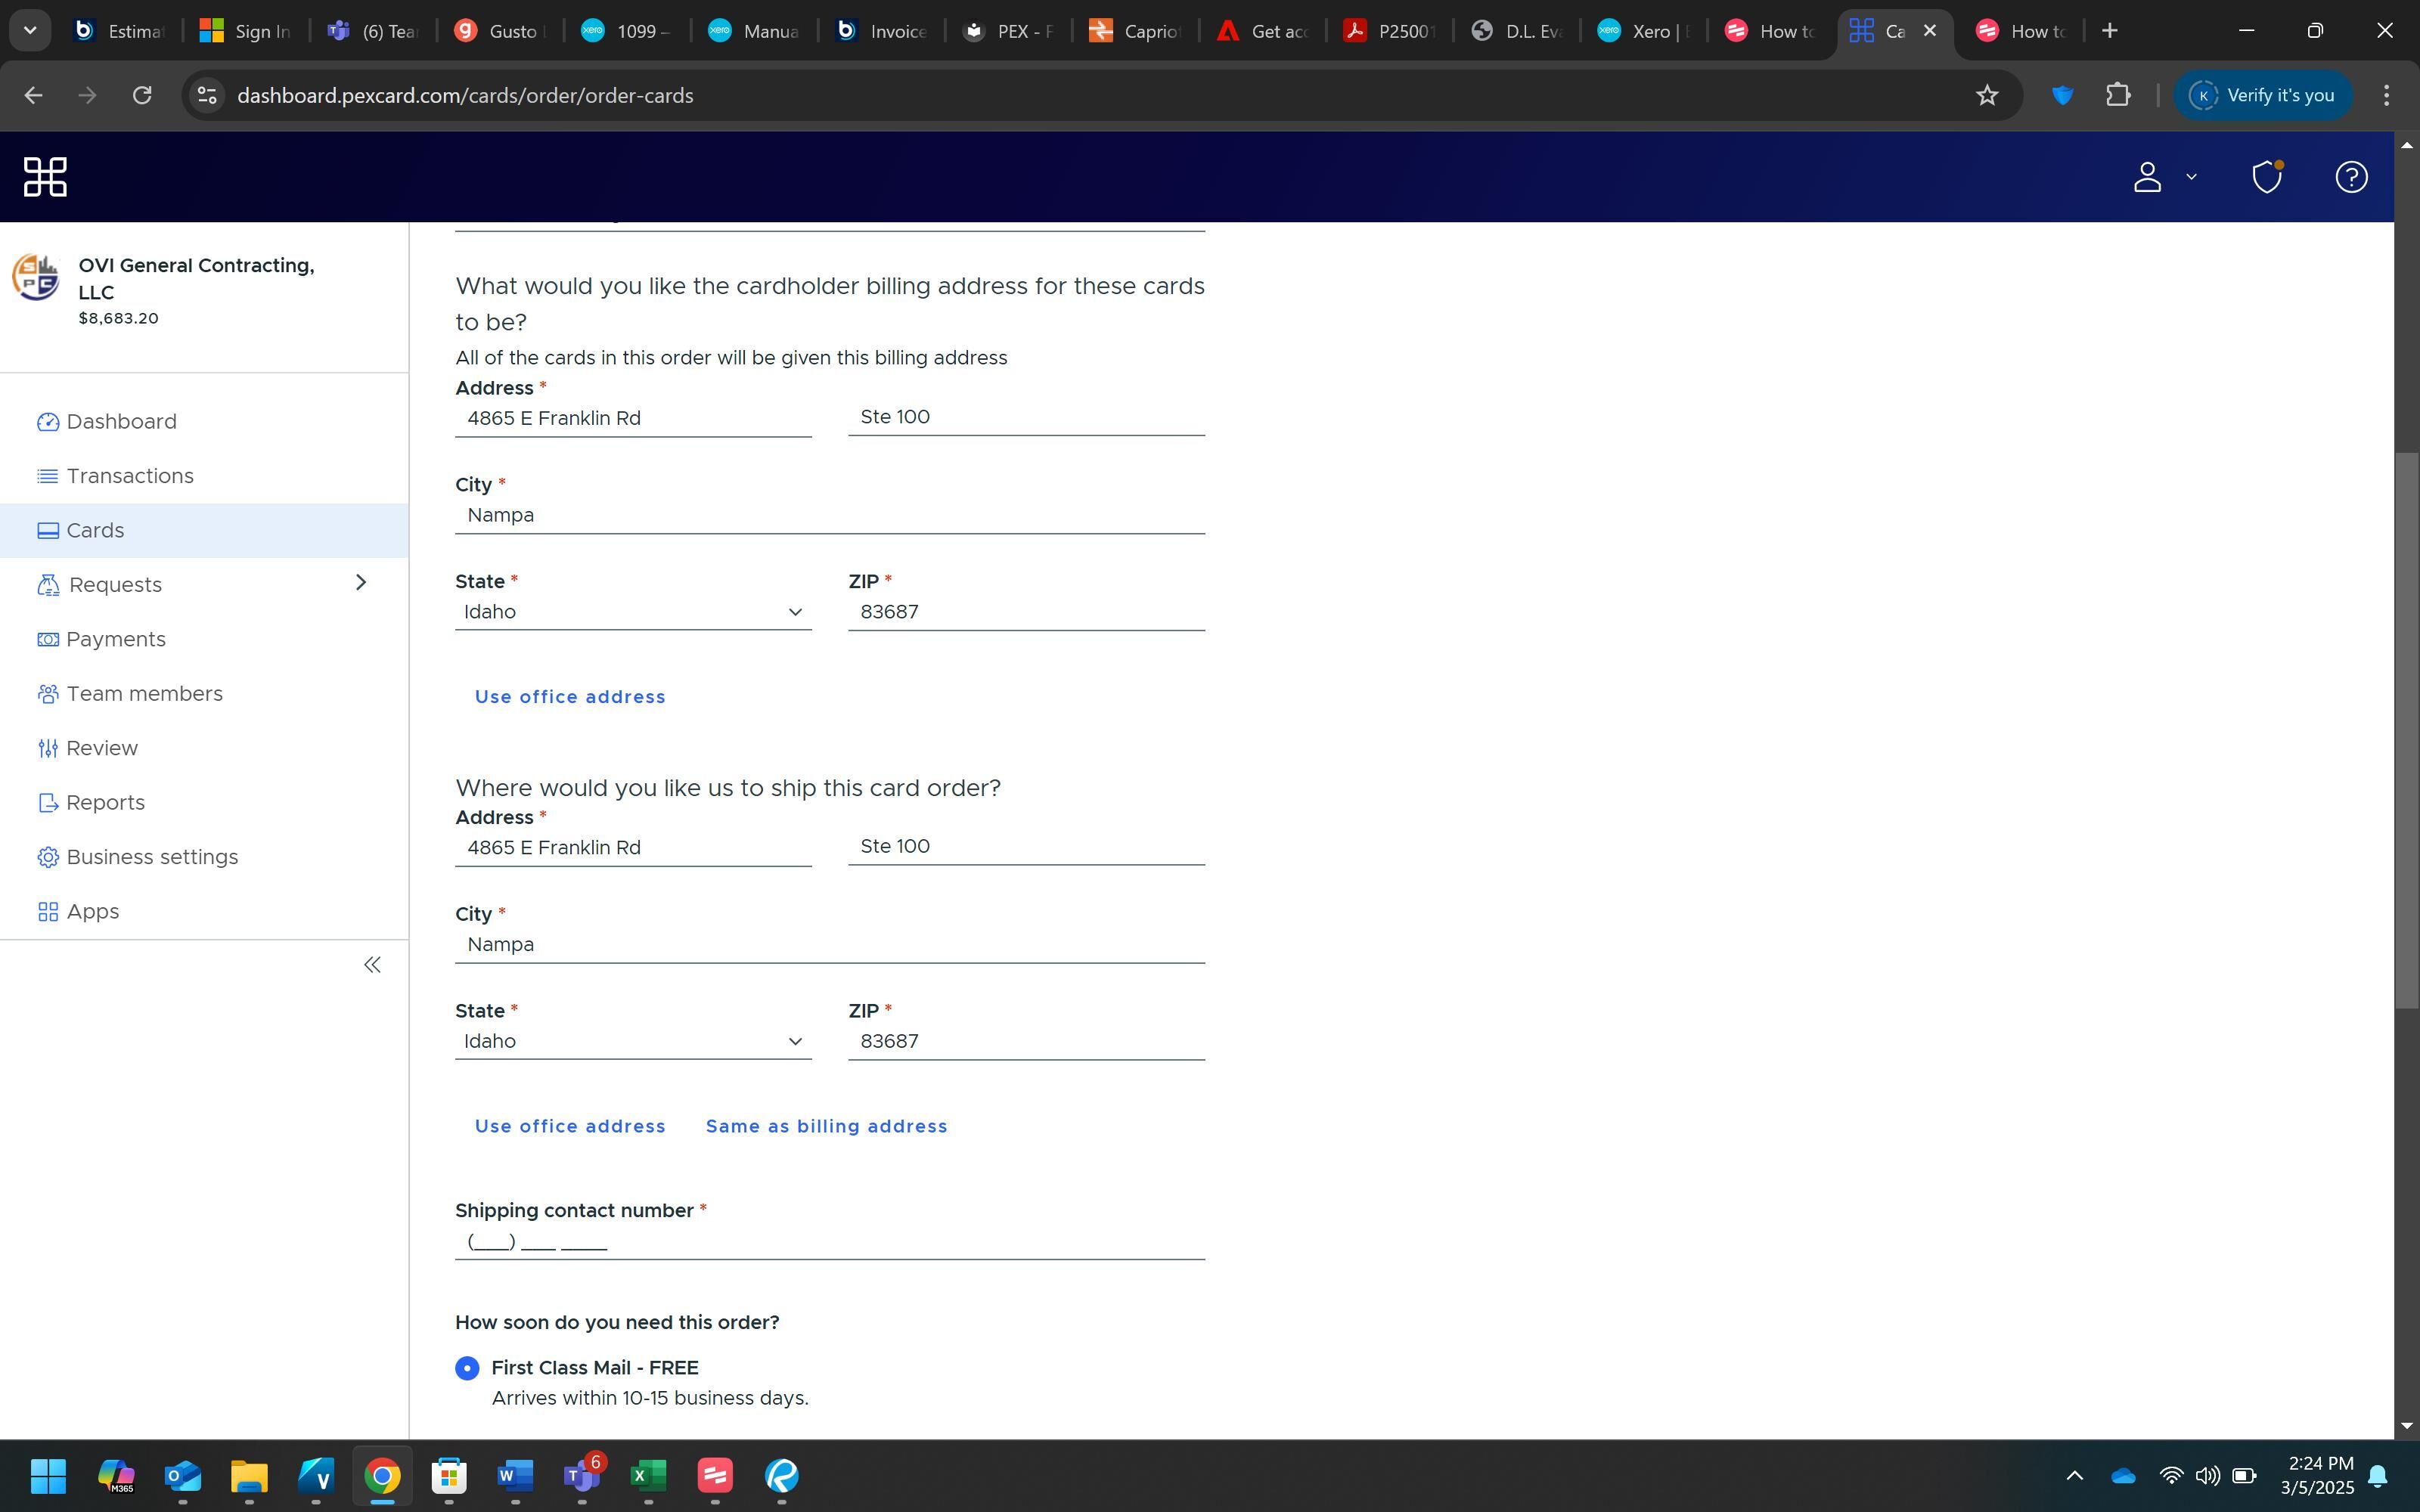
Task: Select First Class Mail radio option
Action: (x=467, y=1368)
